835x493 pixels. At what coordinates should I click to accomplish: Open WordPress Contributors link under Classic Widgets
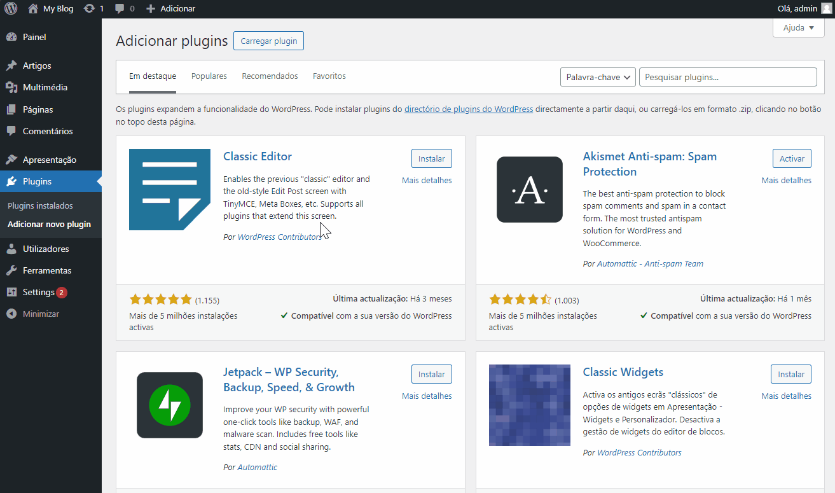point(639,452)
